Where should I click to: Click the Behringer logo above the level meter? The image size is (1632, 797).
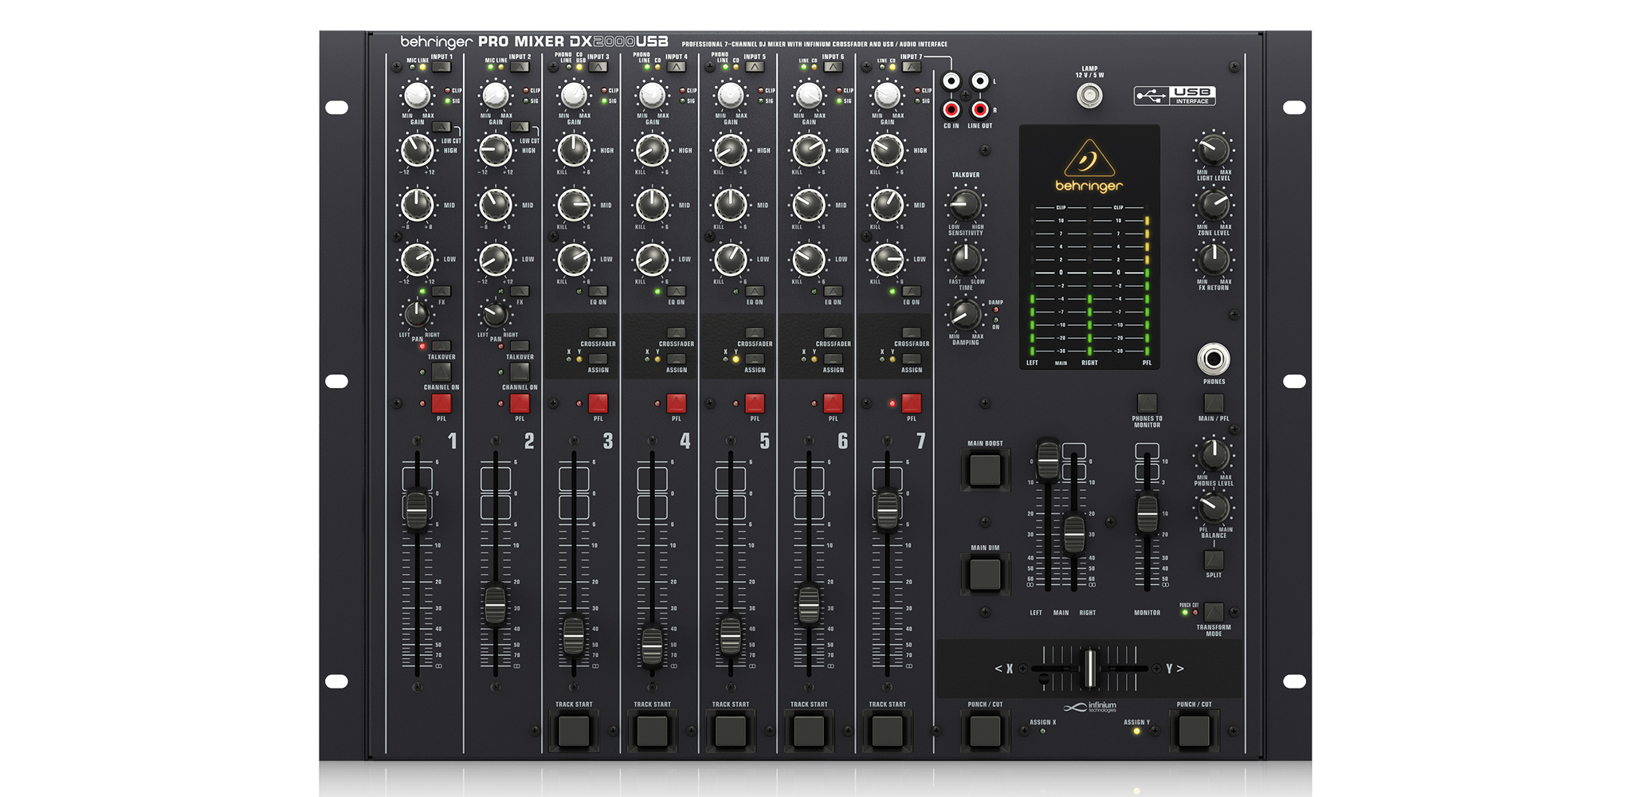[x=1089, y=167]
